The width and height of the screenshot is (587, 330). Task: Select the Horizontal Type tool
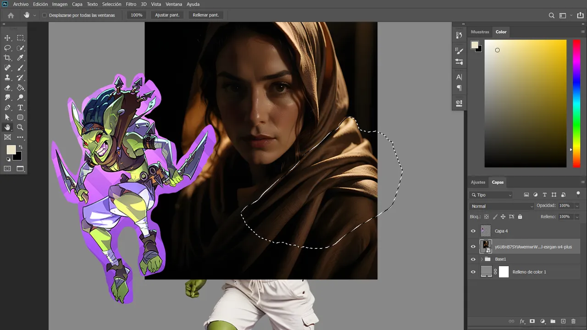click(20, 108)
